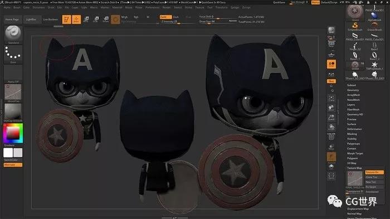Click the secondary color swatch
The width and height of the screenshot is (390, 219).
point(18,153)
